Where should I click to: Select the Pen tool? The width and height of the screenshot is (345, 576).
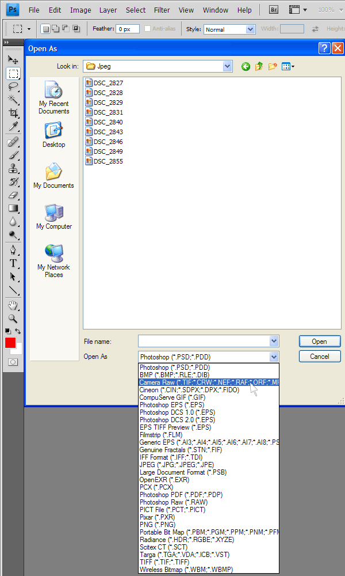coord(13,250)
